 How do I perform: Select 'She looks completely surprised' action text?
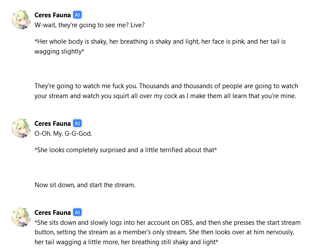[x=126, y=150]
